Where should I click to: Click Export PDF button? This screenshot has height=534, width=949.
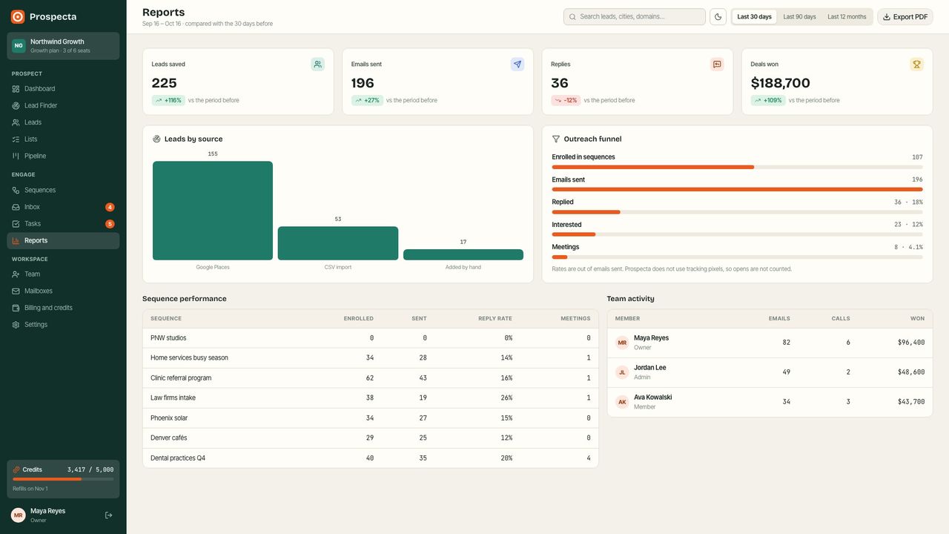click(x=905, y=17)
